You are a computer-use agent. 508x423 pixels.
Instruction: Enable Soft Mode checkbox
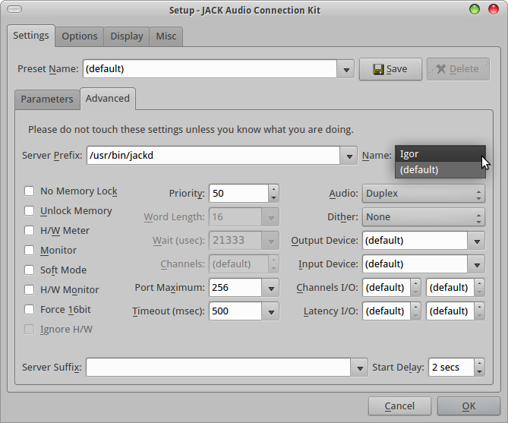(x=29, y=270)
